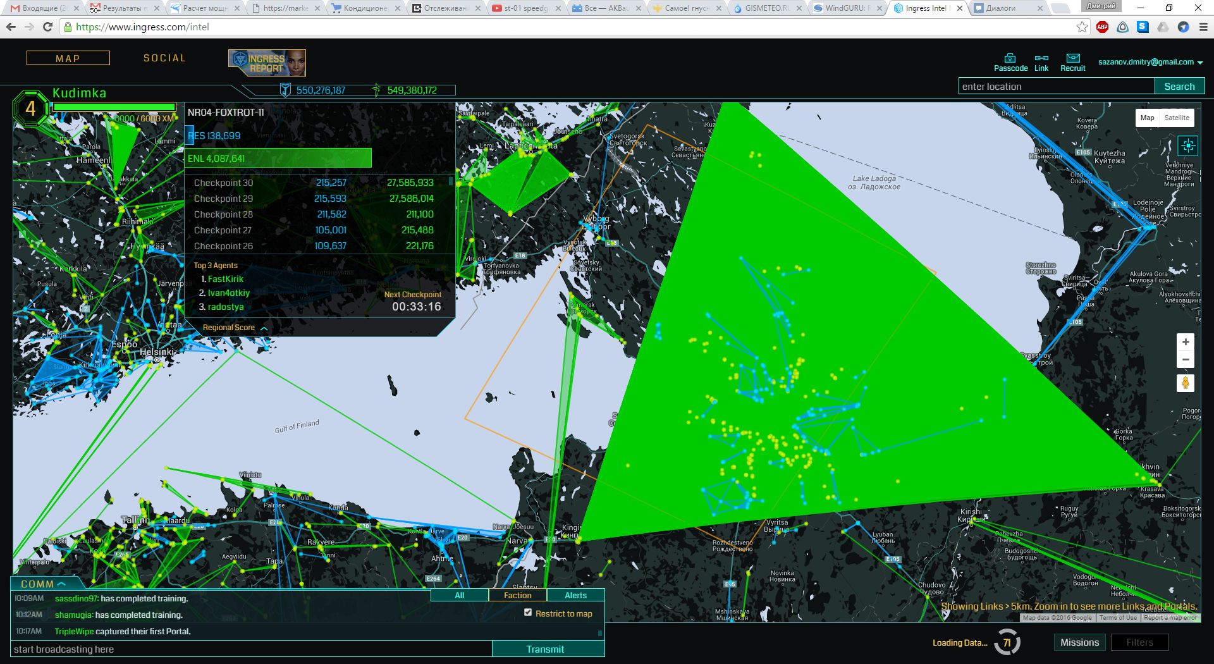Open shamugia agent name in COMM
The image size is (1214, 664).
click(74, 615)
